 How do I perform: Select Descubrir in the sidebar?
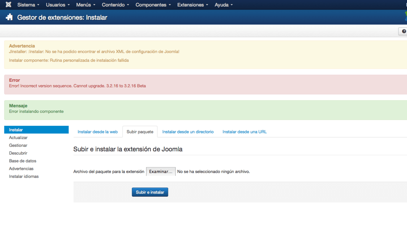(18, 153)
